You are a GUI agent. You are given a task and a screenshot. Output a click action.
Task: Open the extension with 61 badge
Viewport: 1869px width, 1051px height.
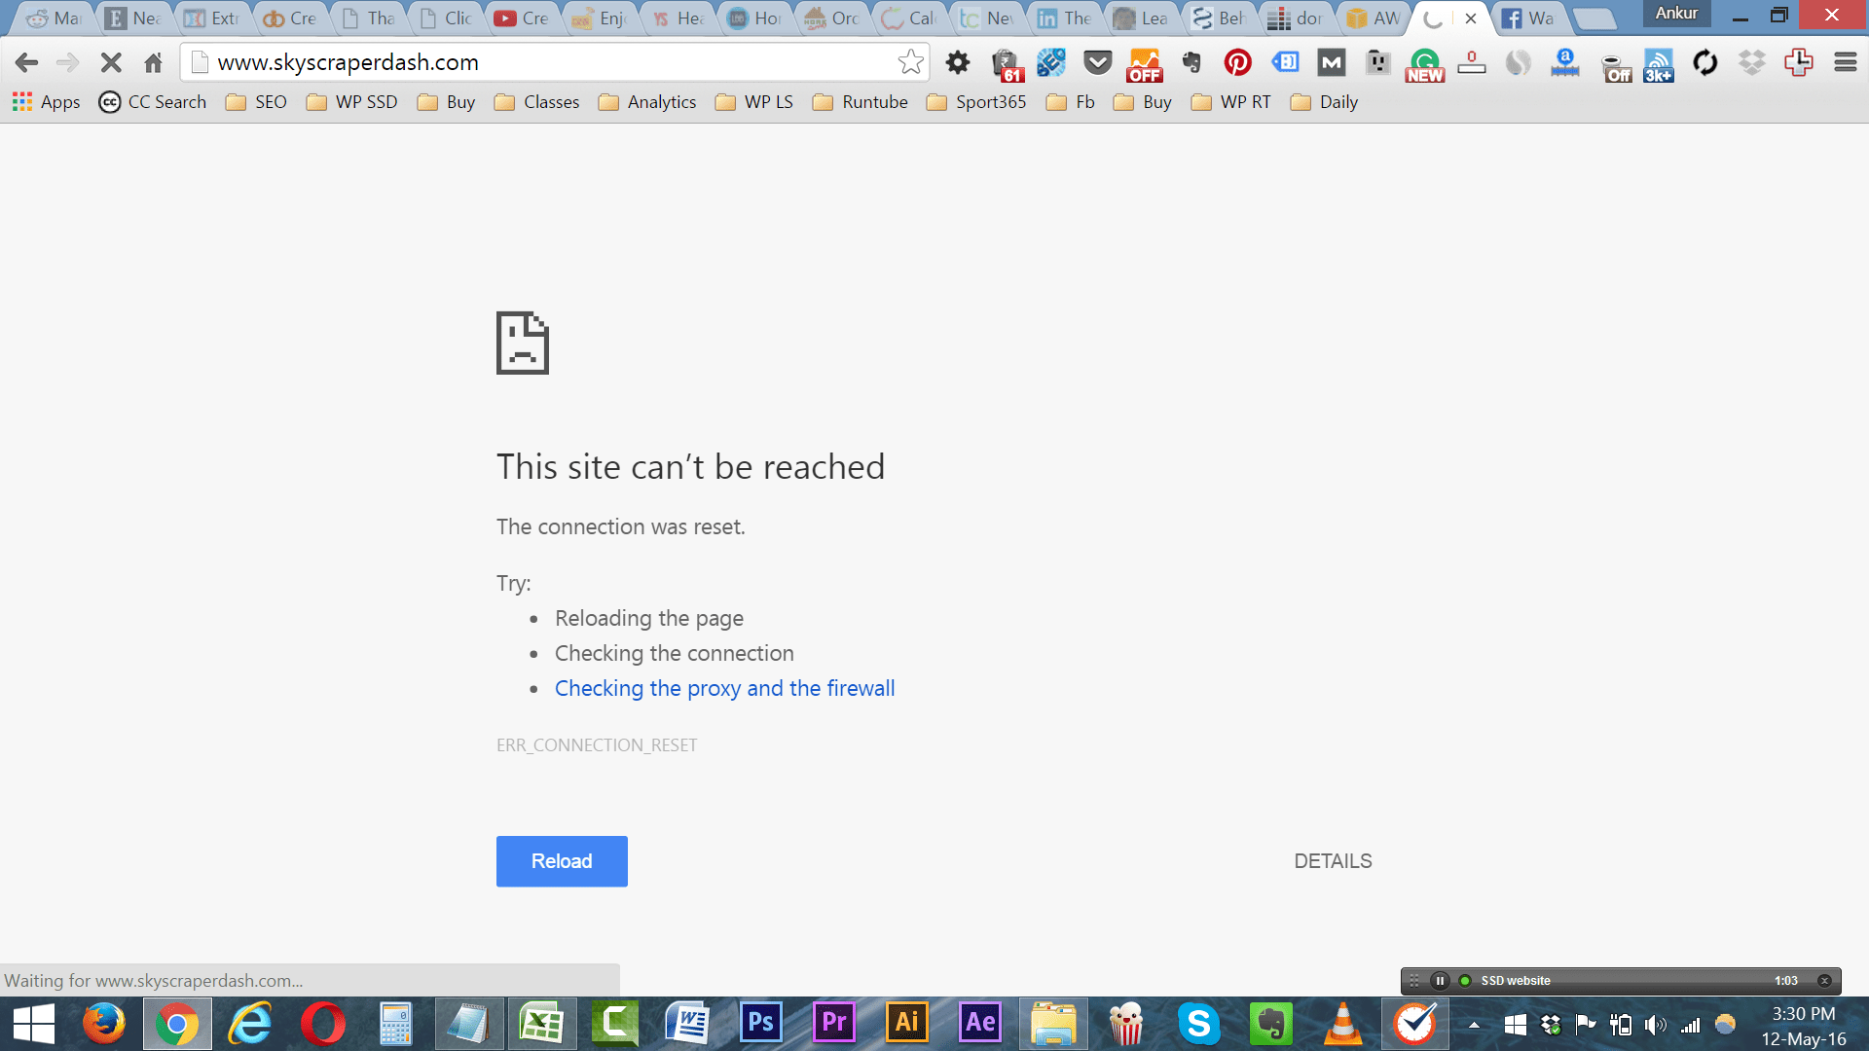(1007, 65)
